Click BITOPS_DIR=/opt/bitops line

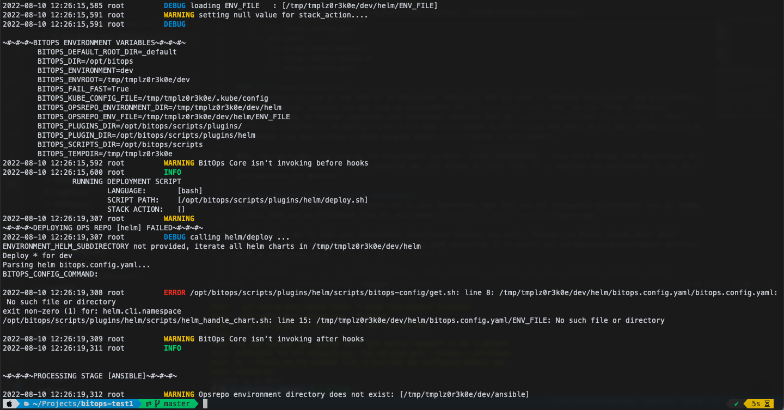[85, 61]
